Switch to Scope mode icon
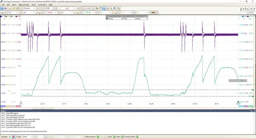The height and width of the screenshot is (139, 256). tap(2, 8)
